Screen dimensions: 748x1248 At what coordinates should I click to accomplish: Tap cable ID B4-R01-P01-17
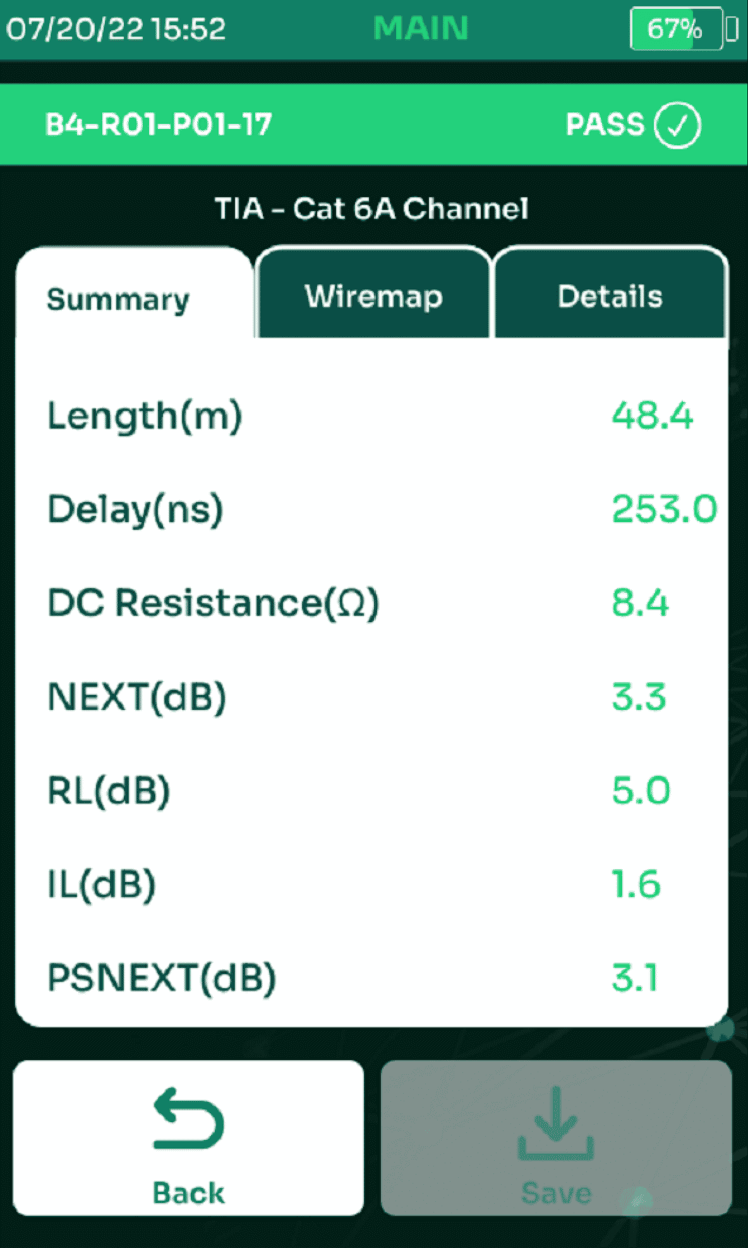(159, 125)
